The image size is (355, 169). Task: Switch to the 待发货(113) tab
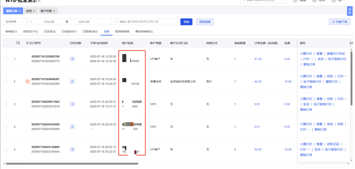point(30,32)
